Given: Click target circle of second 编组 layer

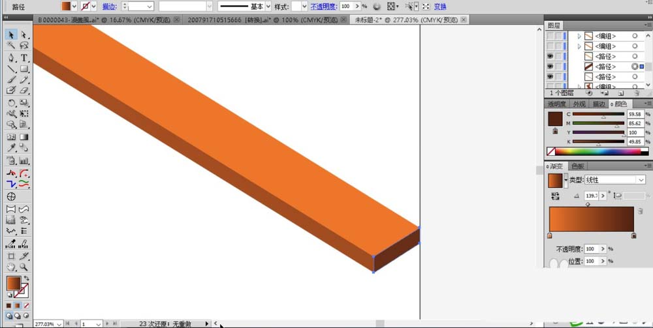Looking at the screenshot, I should coord(635,46).
